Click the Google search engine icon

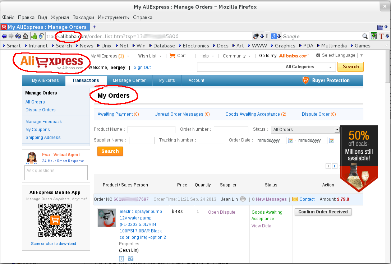(x=274, y=36)
